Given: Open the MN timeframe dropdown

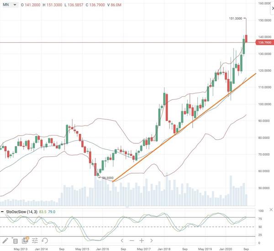Looking at the screenshot, I should 10,5.
